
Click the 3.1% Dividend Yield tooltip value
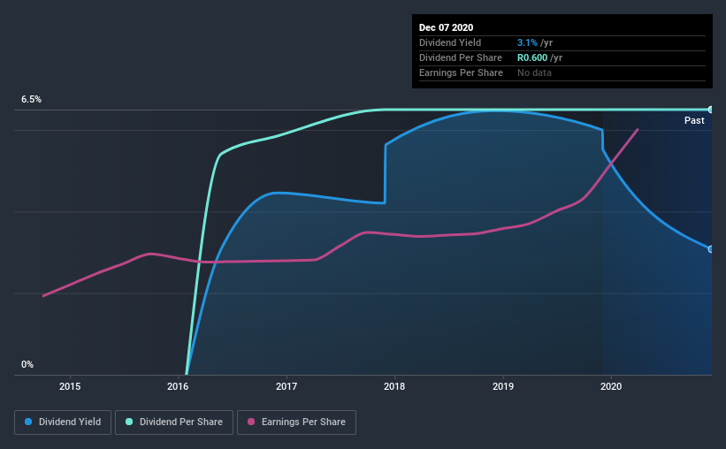(527, 42)
